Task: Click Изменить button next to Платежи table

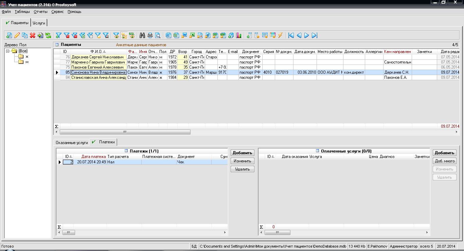Action: (243, 161)
